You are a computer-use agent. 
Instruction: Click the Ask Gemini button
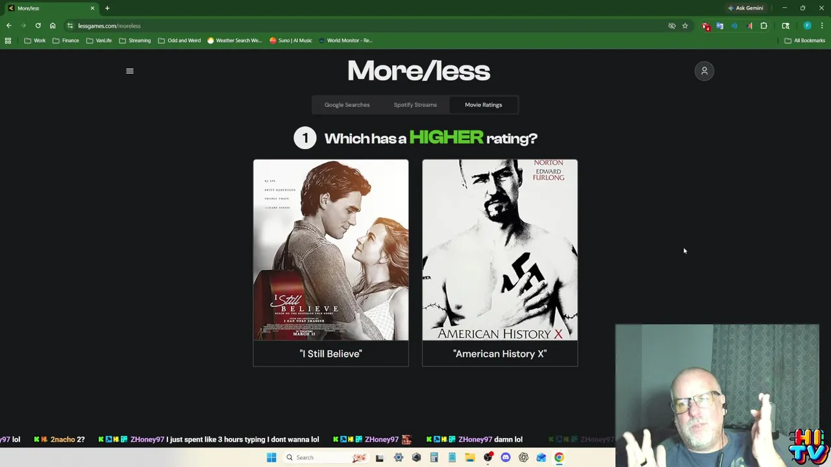[746, 8]
